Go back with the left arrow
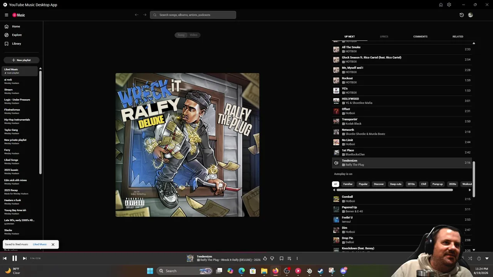Screen dimensions: 493x277 click(x=136, y=15)
